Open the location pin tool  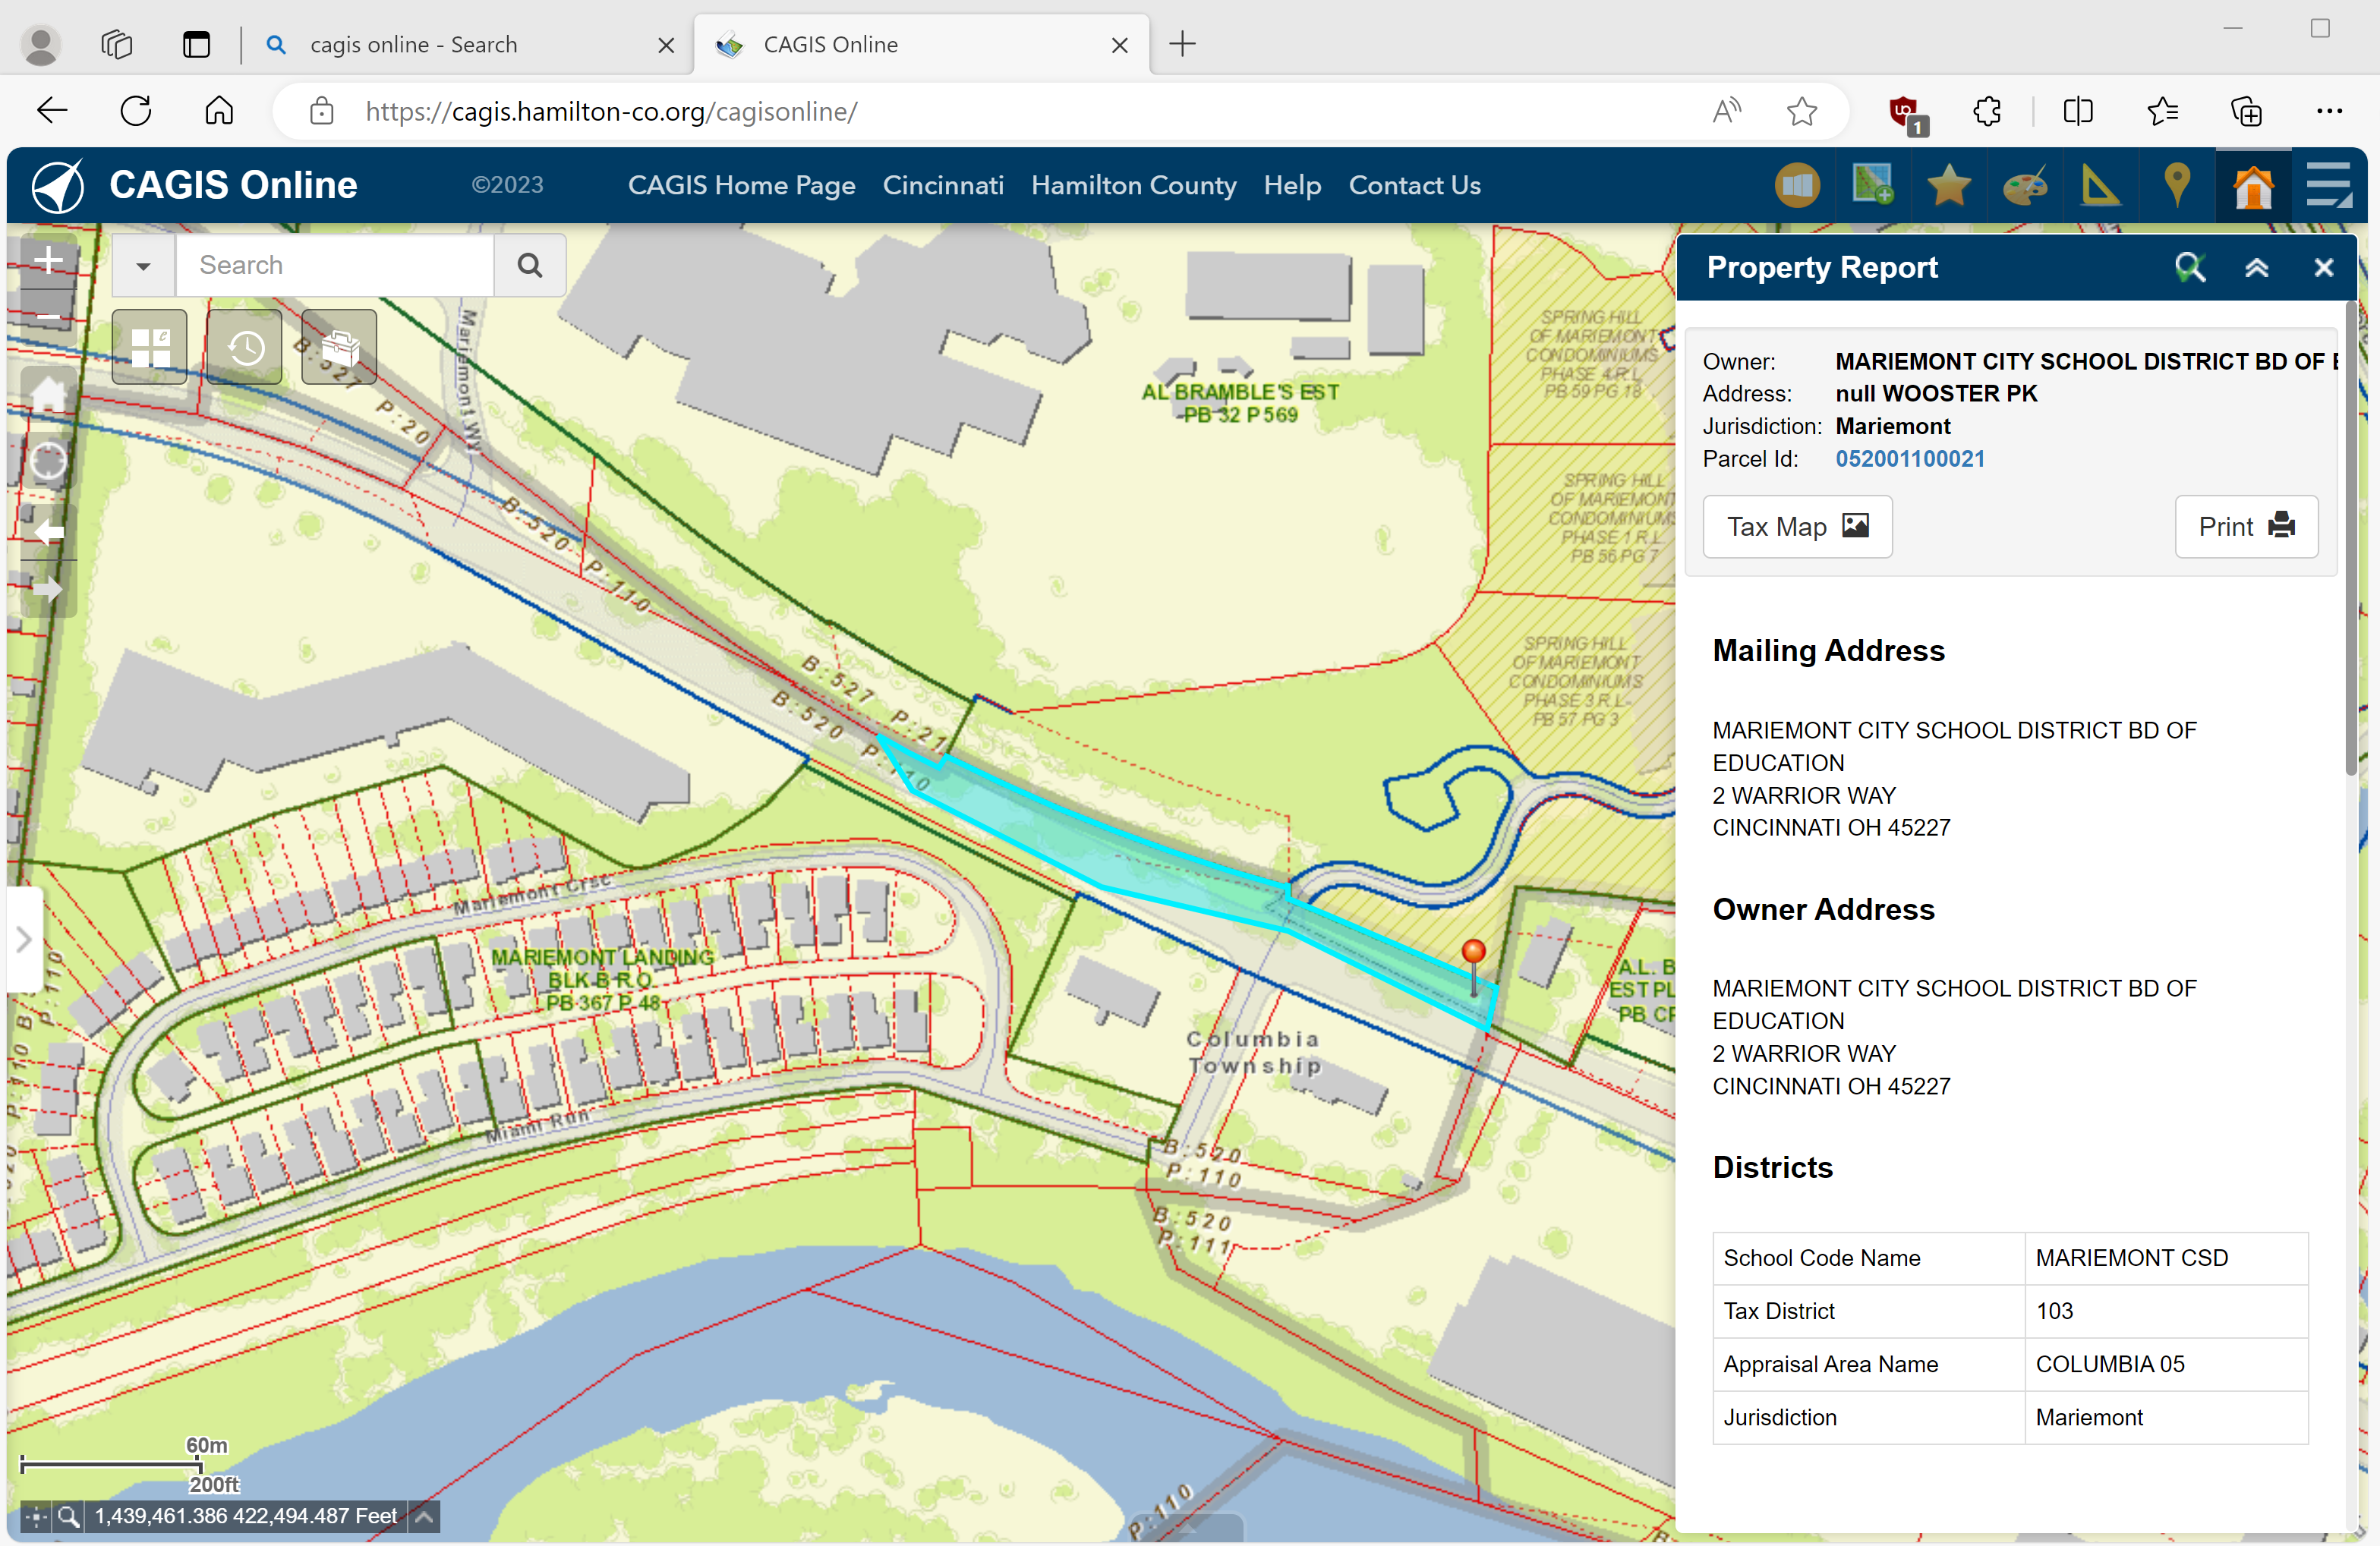click(2177, 186)
